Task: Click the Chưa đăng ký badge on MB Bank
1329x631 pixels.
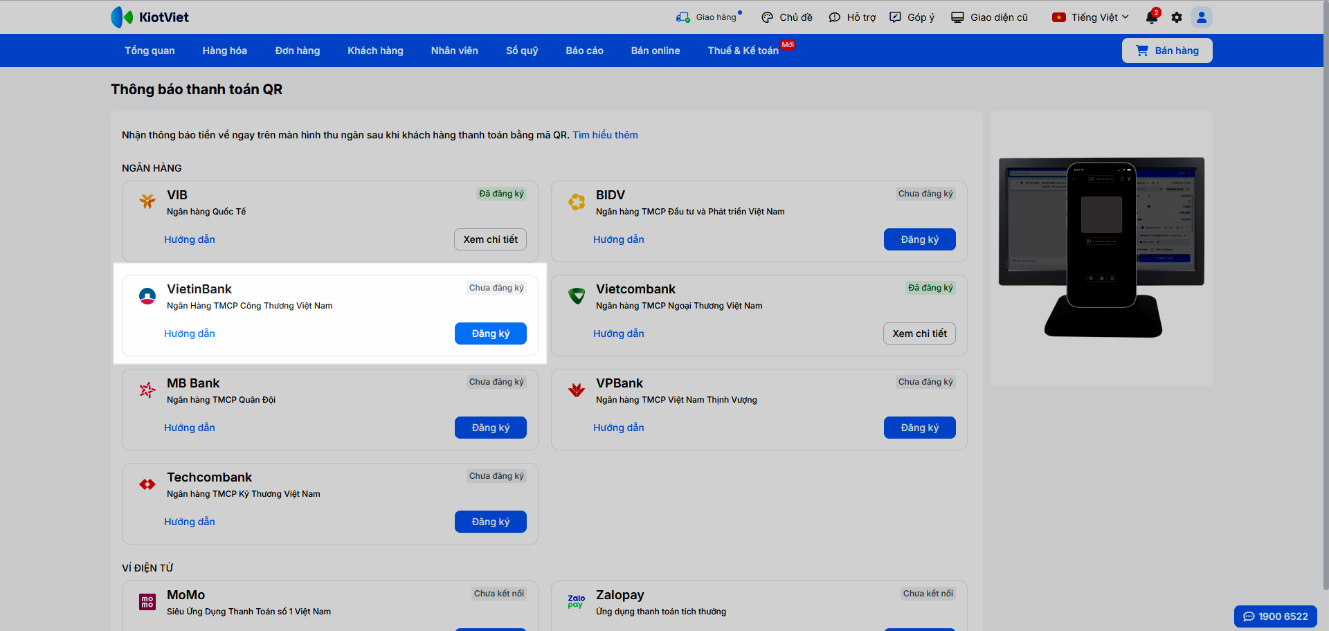Action: click(x=496, y=382)
